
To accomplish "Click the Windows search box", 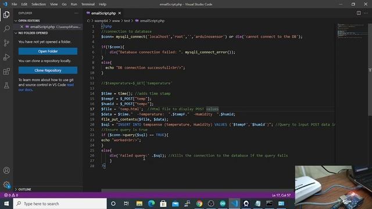I will pyautogui.click(x=60, y=204).
